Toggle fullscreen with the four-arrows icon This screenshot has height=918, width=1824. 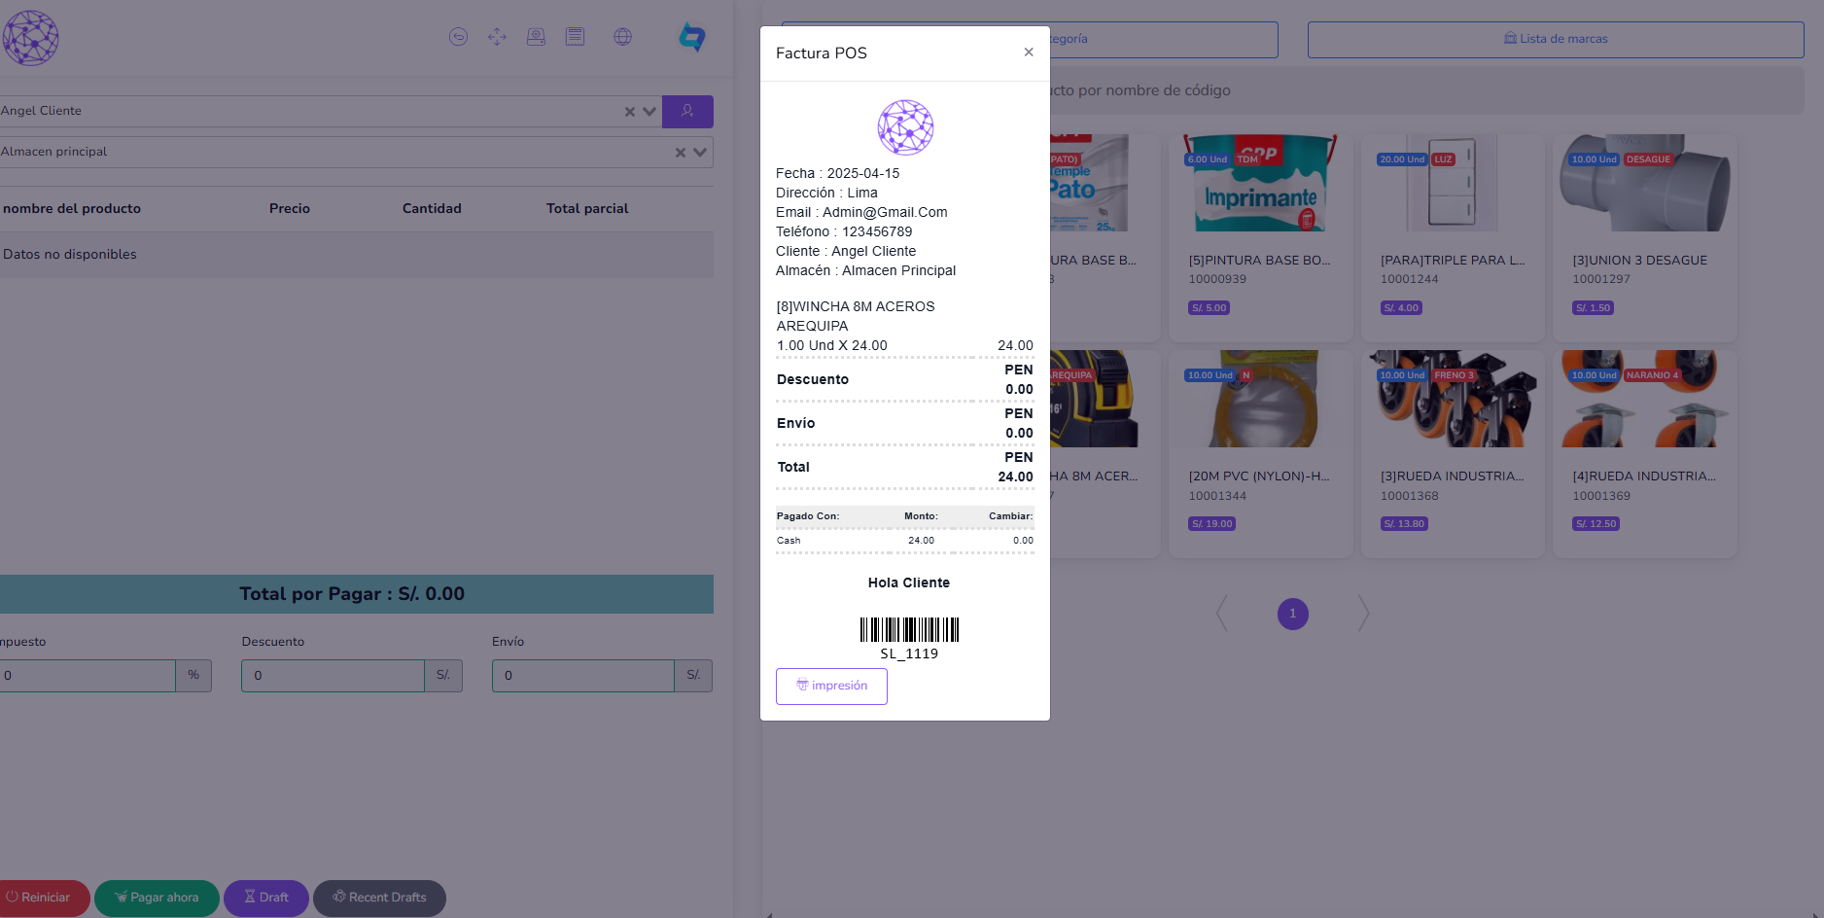pyautogui.click(x=497, y=37)
